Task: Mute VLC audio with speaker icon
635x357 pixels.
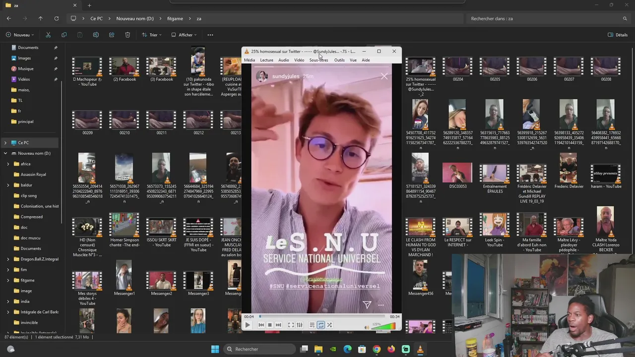Action: click(x=367, y=327)
